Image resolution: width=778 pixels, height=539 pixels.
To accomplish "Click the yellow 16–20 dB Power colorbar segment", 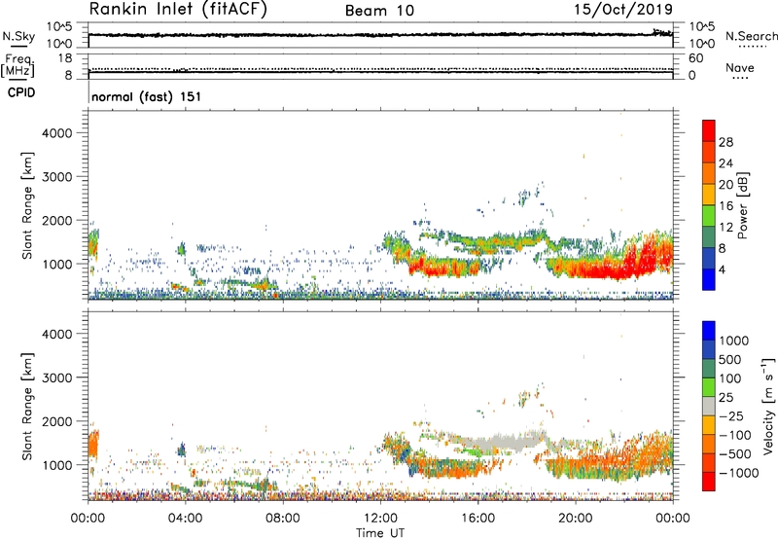I will click(x=709, y=195).
